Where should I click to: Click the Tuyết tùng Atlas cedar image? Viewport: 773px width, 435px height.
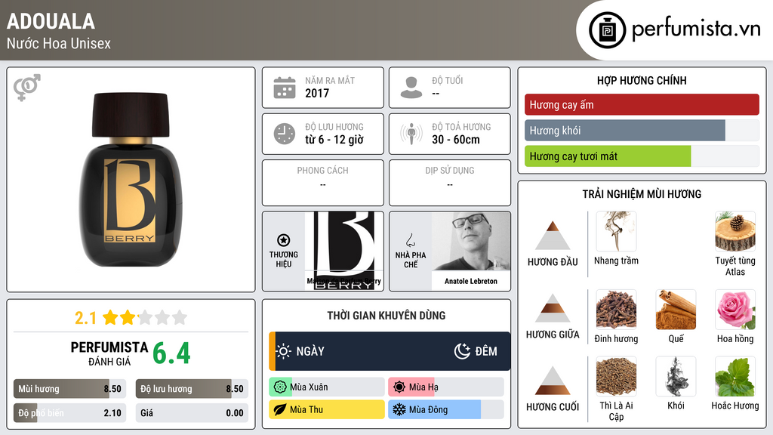point(735,231)
